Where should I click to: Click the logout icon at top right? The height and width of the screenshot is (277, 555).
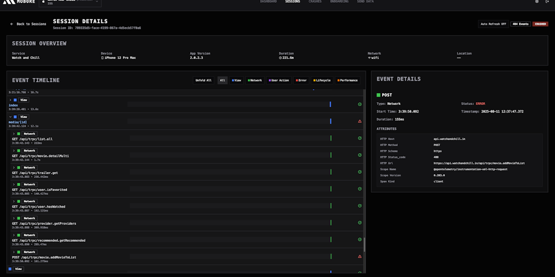[x=547, y=2]
